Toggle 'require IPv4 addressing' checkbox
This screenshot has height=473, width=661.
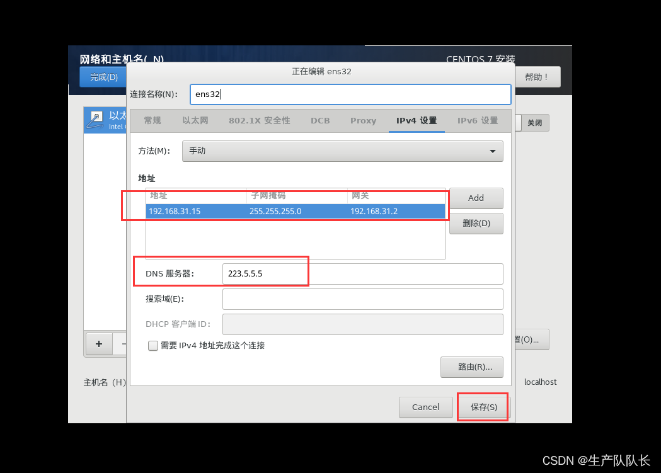pos(153,346)
